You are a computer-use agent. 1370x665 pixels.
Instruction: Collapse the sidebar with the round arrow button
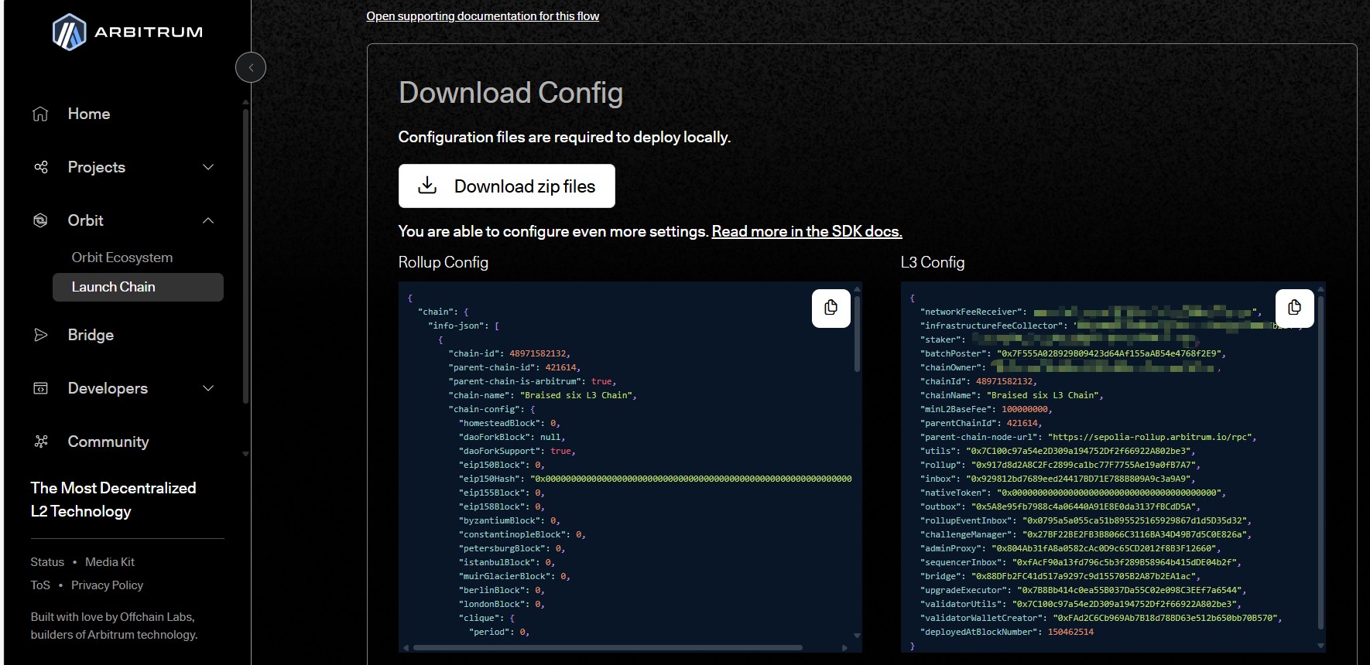click(x=251, y=68)
